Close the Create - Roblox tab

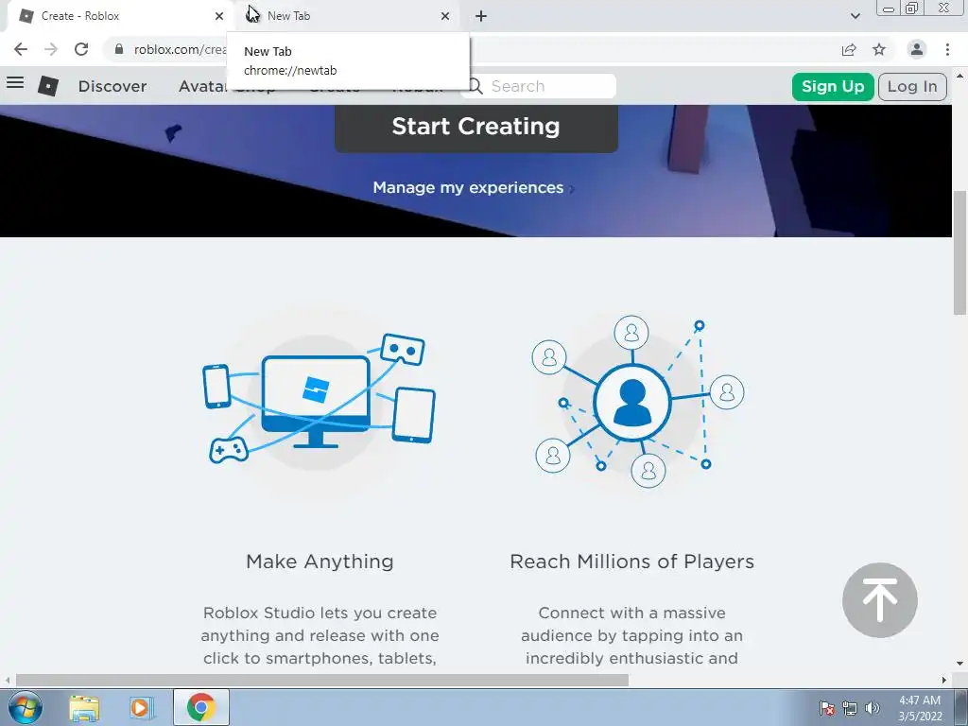click(x=219, y=16)
